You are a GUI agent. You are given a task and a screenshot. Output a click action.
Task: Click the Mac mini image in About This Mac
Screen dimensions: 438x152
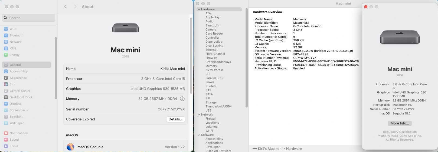point(400,37)
